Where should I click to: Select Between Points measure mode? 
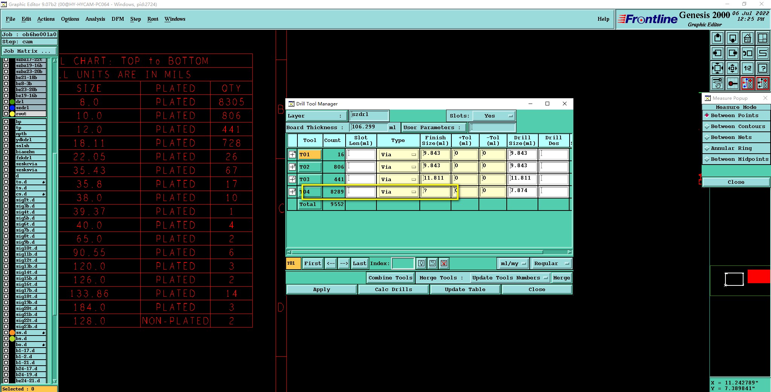point(736,116)
